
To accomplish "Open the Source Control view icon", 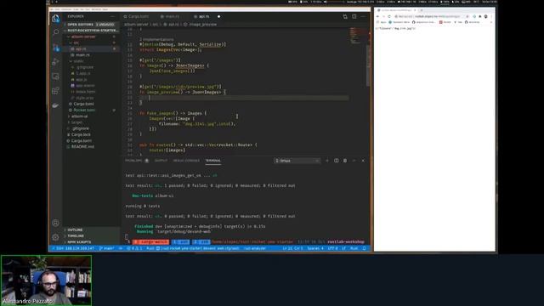I will click(56, 48).
